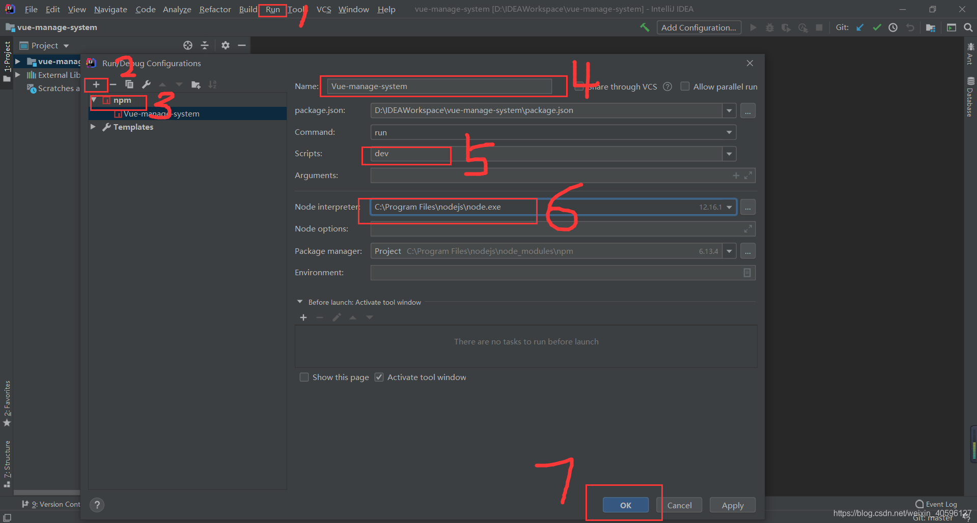
Task: Click Apply button
Action: [x=733, y=505]
